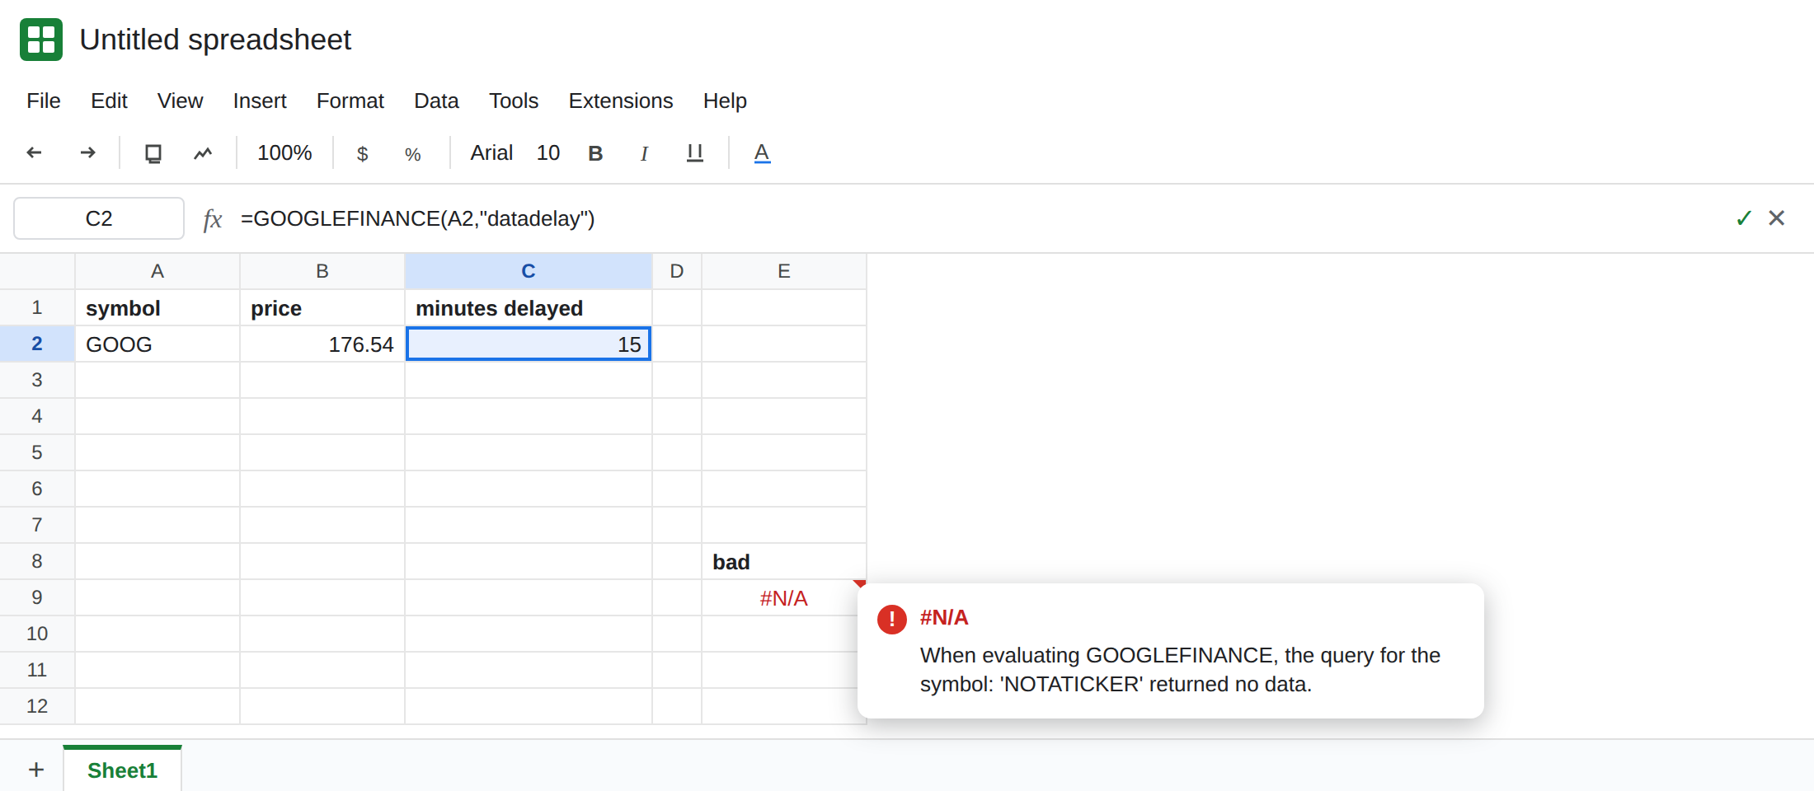Click the print icon in toolbar
Image resolution: width=1814 pixels, height=791 pixels.
(153, 153)
